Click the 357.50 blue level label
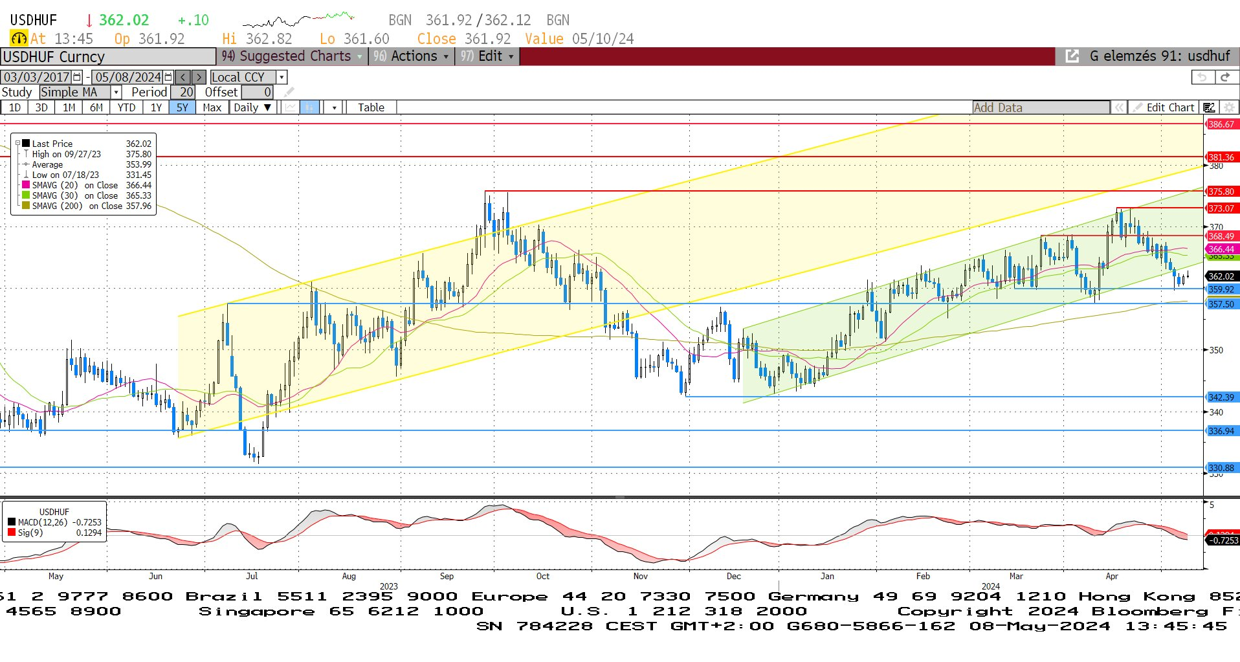 point(1222,304)
